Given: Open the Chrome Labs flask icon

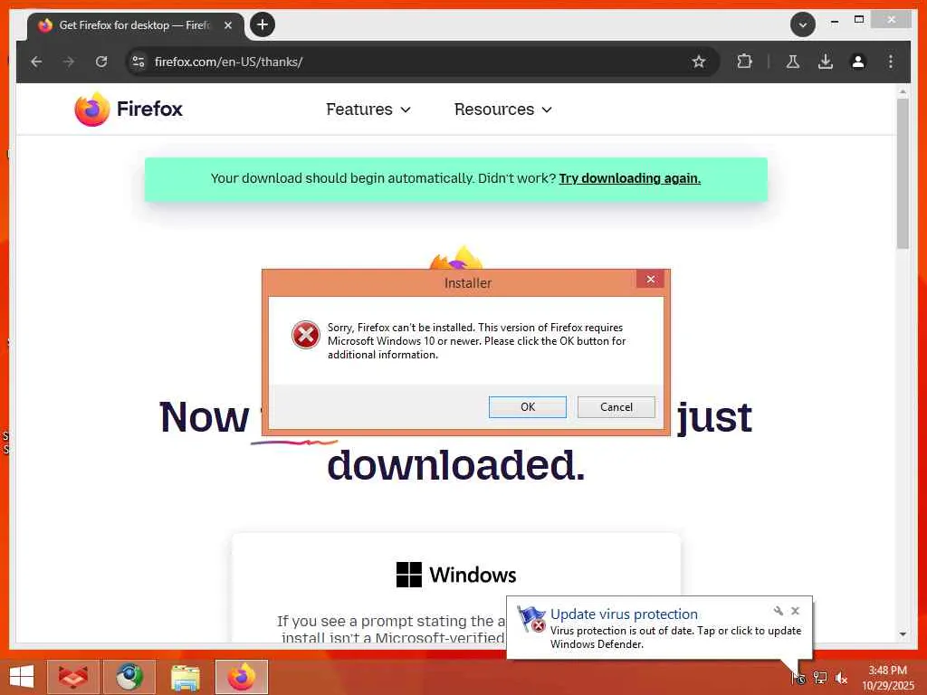Looking at the screenshot, I should click(x=793, y=62).
